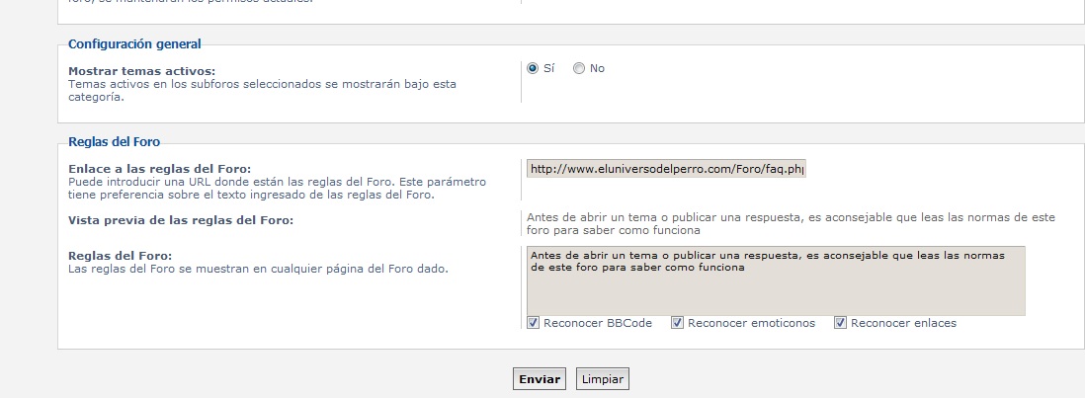The height and width of the screenshot is (398, 1085).
Task: Click the Enviar submit button
Action: [540, 379]
